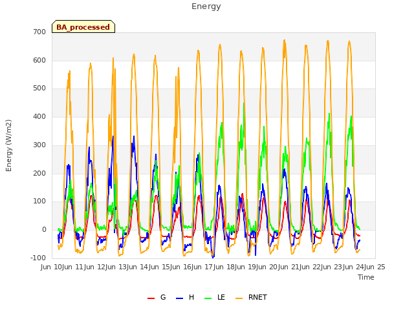Click the Jun 15 x-axis date label
414x310 pixels.
pos(160,267)
